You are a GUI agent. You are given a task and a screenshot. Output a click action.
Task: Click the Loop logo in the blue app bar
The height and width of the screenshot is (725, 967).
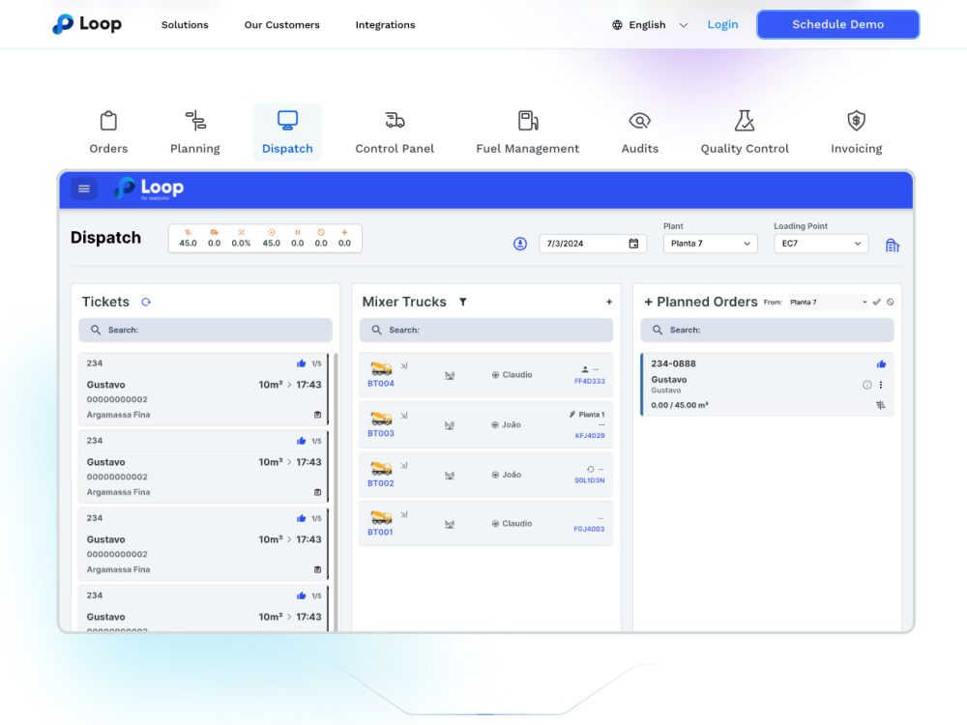coord(149,188)
